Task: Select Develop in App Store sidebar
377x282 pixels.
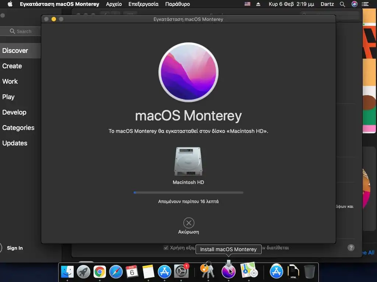Action: coord(14,112)
